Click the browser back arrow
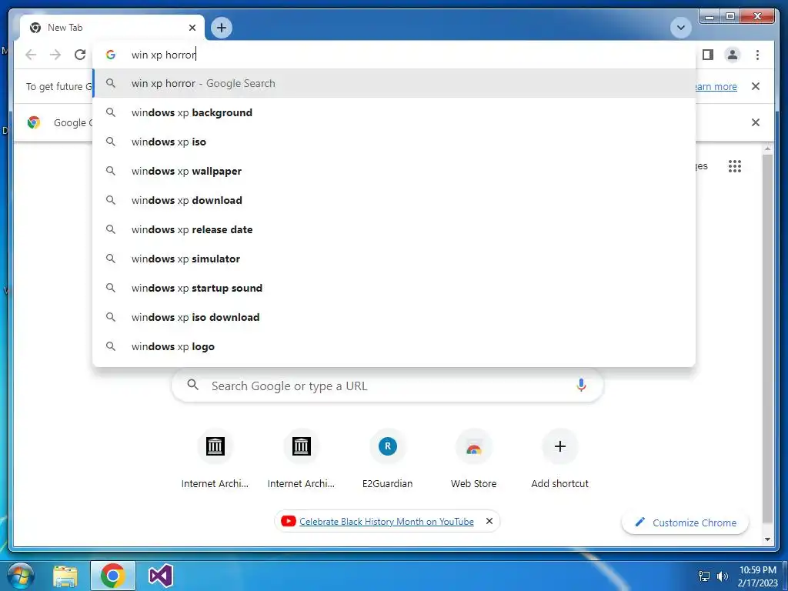Screen dimensions: 788x591 (31, 55)
